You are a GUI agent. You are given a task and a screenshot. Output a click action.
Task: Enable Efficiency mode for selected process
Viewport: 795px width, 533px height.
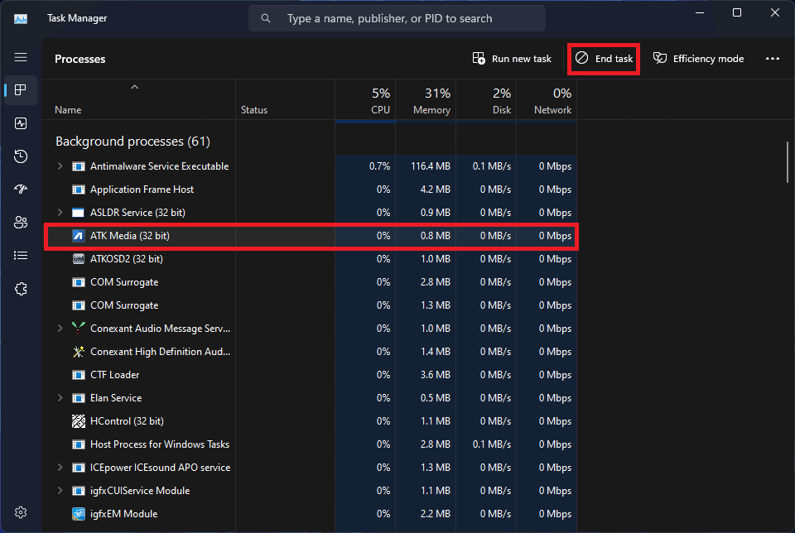coord(698,59)
